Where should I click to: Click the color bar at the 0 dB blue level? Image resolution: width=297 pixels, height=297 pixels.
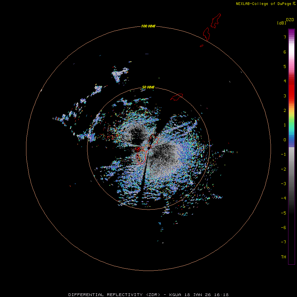pyautogui.click(x=291, y=140)
